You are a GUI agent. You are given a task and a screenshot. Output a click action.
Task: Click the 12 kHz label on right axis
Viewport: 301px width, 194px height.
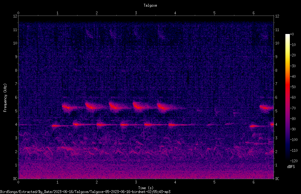(x=277, y=16)
